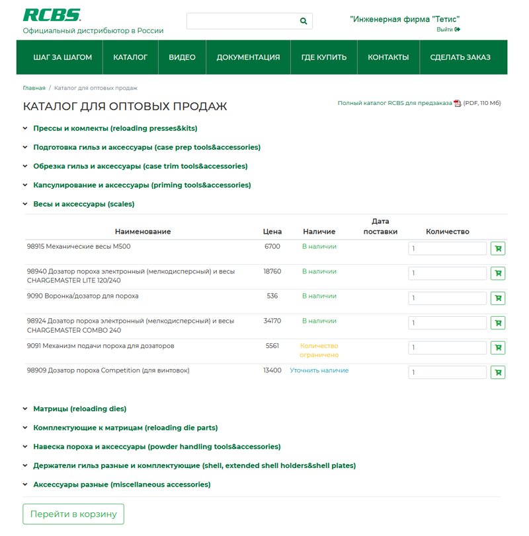The image size is (529, 536).
Task: Click product name 9091 Механизм подачи пороха
Action: click(101, 346)
